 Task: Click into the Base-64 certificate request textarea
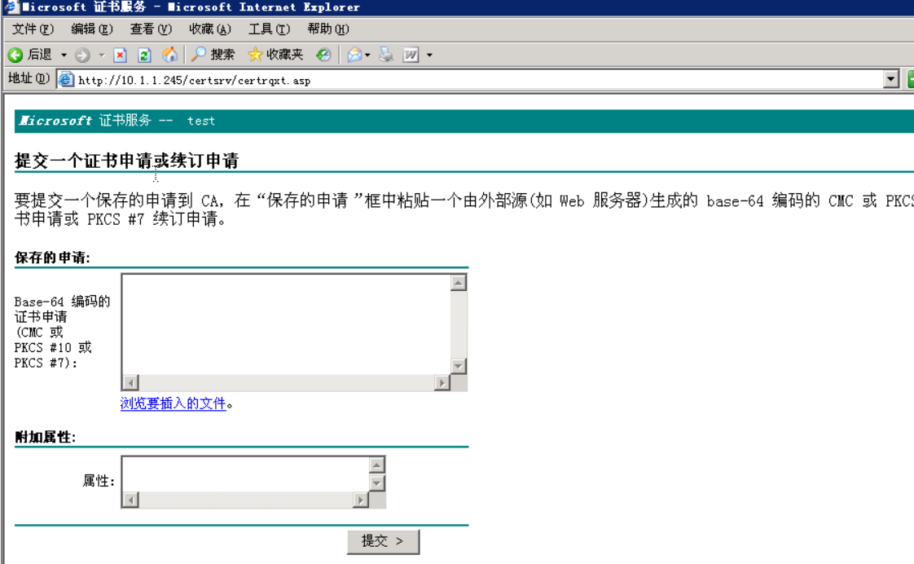click(x=286, y=324)
